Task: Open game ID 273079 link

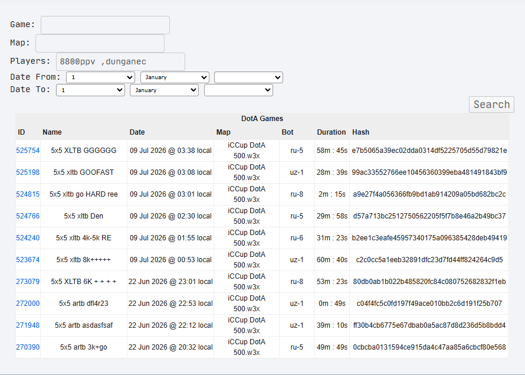Action: point(28,282)
